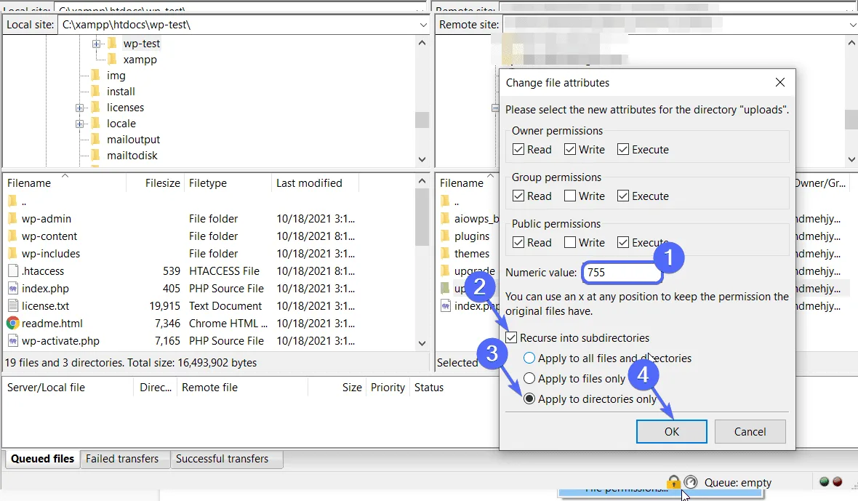Image resolution: width=858 pixels, height=501 pixels.
Task: Click the speed limit gauge icon
Action: click(691, 482)
